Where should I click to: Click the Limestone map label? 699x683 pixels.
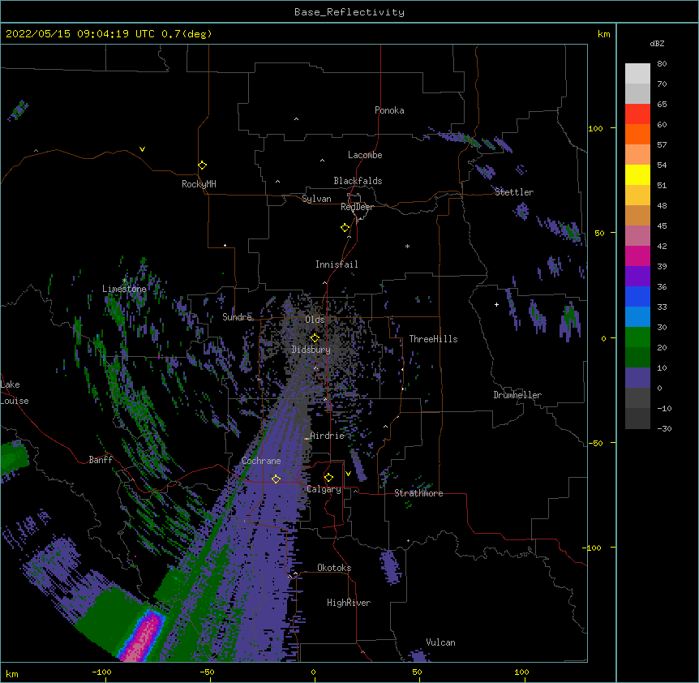[x=124, y=289]
